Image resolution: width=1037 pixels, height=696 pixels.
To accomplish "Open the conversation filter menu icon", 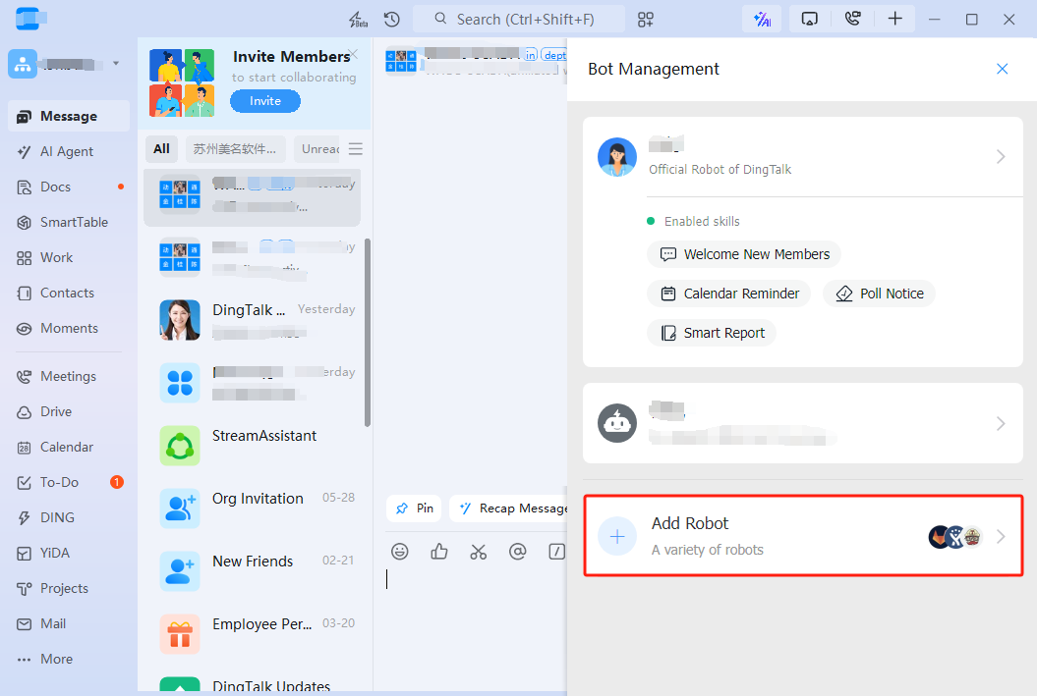I will 356,149.
